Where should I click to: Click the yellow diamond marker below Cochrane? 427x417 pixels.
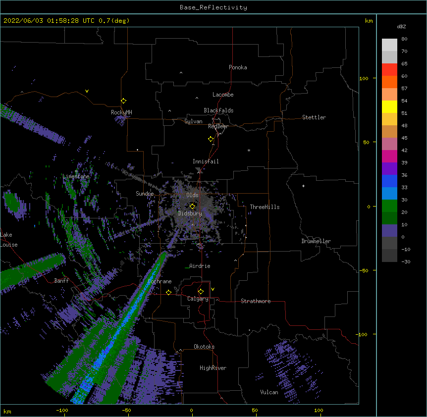pyautogui.click(x=168, y=292)
